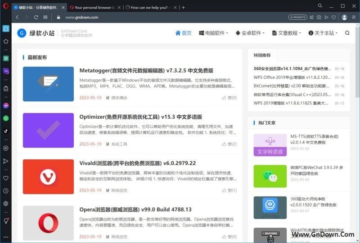This screenshot has width=360, height=243.
Task: Close the 绿软小站 tab
Action: (63, 8)
